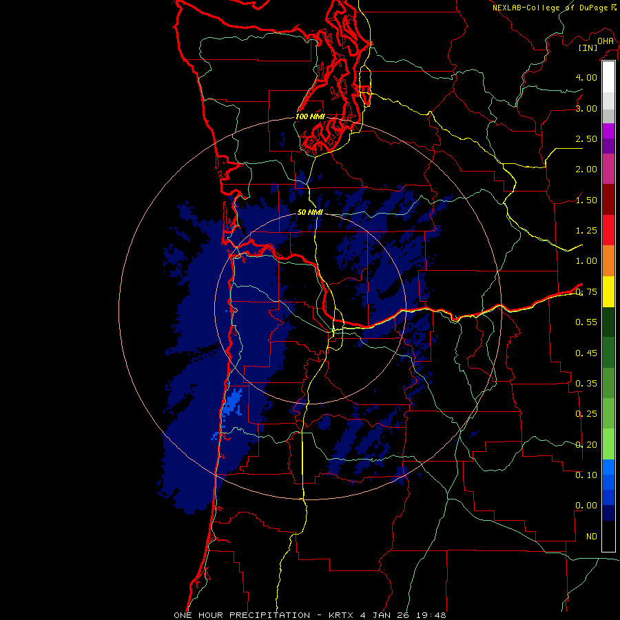Select the white swatch in the legend
Image resolution: width=620 pixels, height=620 pixels.
click(608, 77)
